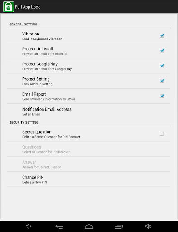Open the Change PIN option

(x=89, y=179)
